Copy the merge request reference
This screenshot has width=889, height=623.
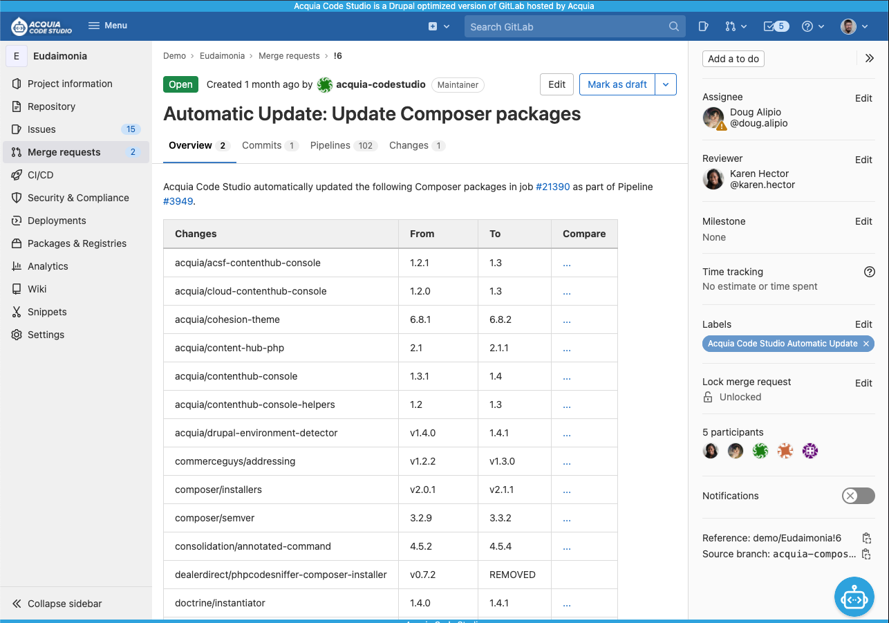tap(866, 538)
